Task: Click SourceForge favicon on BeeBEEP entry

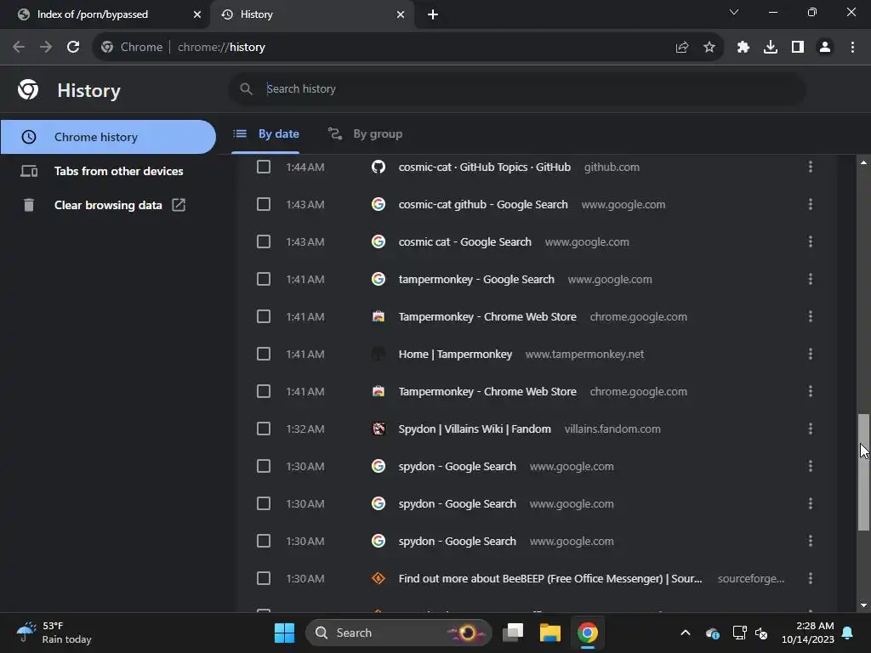Action: [x=379, y=578]
